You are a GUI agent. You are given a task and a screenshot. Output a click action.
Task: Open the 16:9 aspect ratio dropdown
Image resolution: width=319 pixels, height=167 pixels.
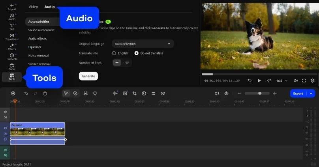pos(281,81)
